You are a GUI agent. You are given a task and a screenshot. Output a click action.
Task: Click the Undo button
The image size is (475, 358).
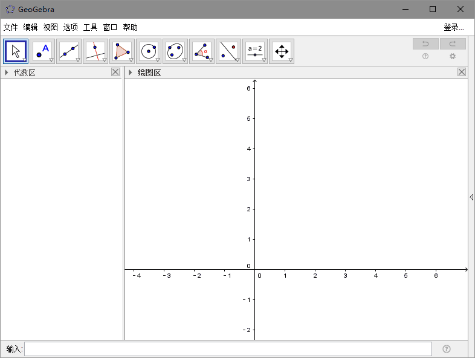tap(425, 43)
